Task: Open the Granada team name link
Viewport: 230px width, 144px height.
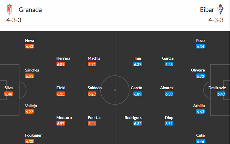Action: 30,10
